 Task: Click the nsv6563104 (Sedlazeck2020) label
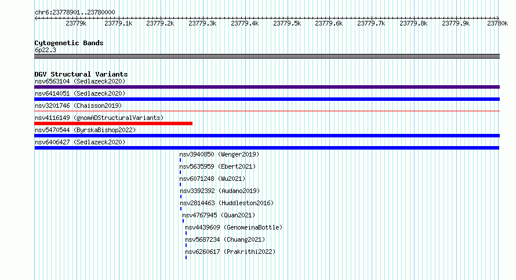[x=80, y=81]
